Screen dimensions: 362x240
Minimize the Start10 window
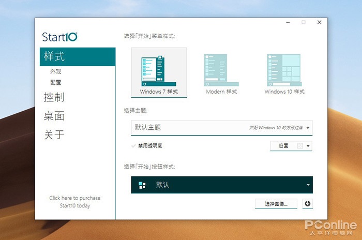[x=288, y=22]
